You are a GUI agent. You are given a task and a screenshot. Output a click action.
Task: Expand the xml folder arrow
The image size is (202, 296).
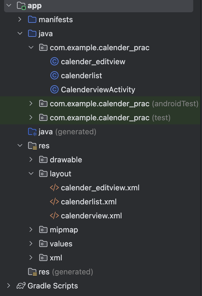[x=31, y=257]
